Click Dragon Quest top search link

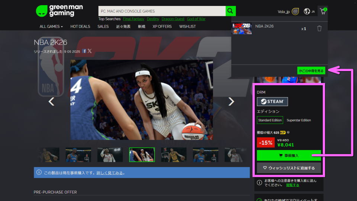point(173,19)
